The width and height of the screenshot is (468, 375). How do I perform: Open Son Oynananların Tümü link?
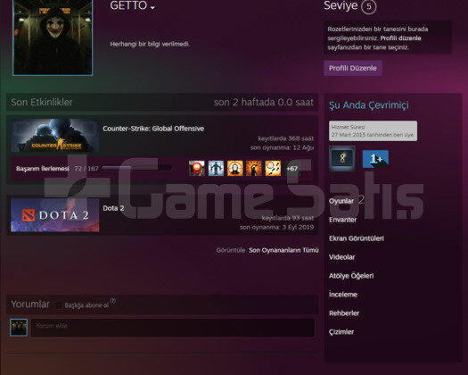point(283,250)
